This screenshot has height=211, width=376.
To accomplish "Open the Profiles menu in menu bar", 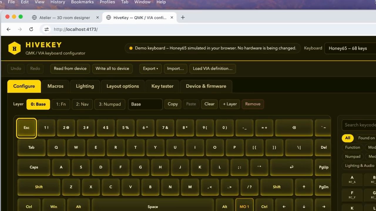I will [x=107, y=2].
